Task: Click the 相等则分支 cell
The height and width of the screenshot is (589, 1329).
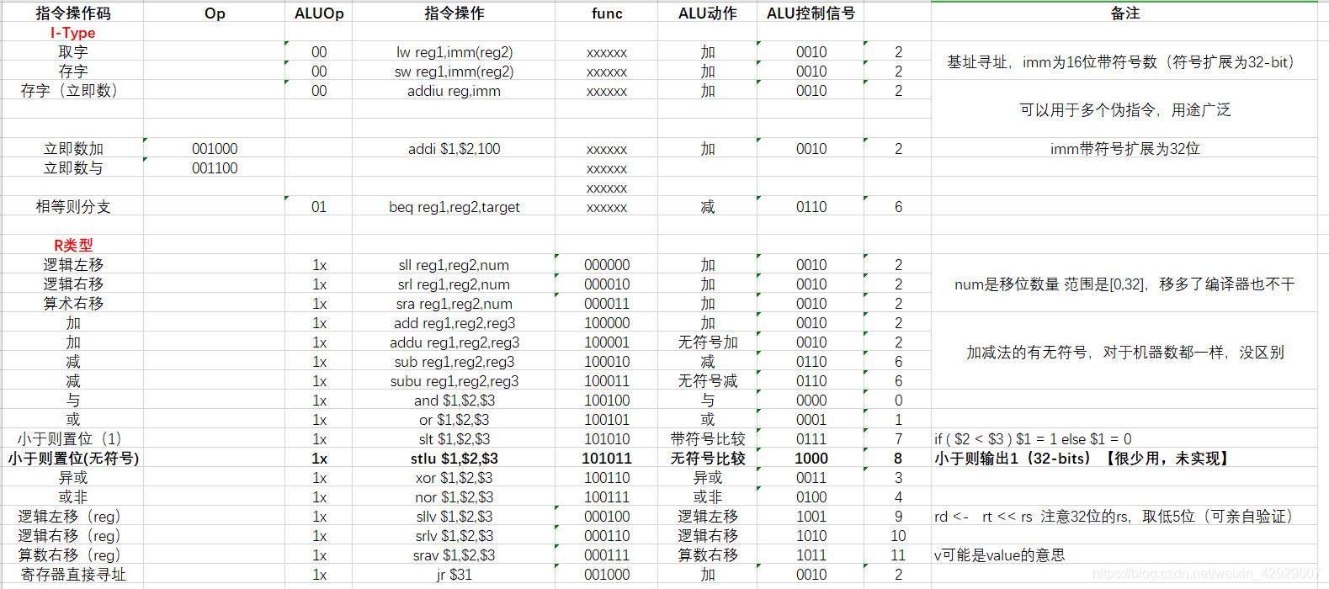Action: pos(73,207)
